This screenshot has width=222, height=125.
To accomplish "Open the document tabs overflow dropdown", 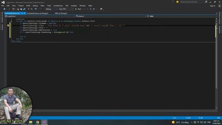I will [216, 13].
